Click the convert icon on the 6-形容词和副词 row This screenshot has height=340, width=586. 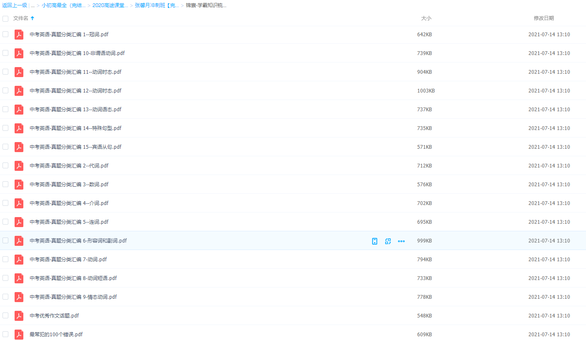click(x=388, y=241)
